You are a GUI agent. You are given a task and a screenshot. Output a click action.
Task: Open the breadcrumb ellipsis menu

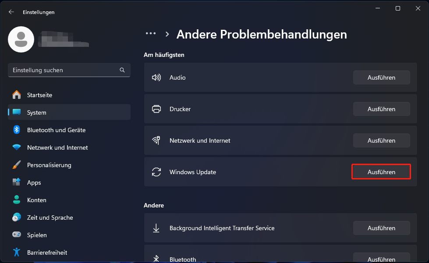coord(151,34)
